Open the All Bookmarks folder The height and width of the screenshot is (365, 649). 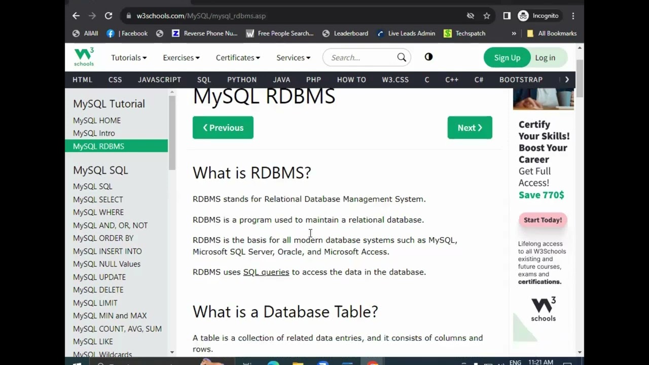[x=552, y=33]
